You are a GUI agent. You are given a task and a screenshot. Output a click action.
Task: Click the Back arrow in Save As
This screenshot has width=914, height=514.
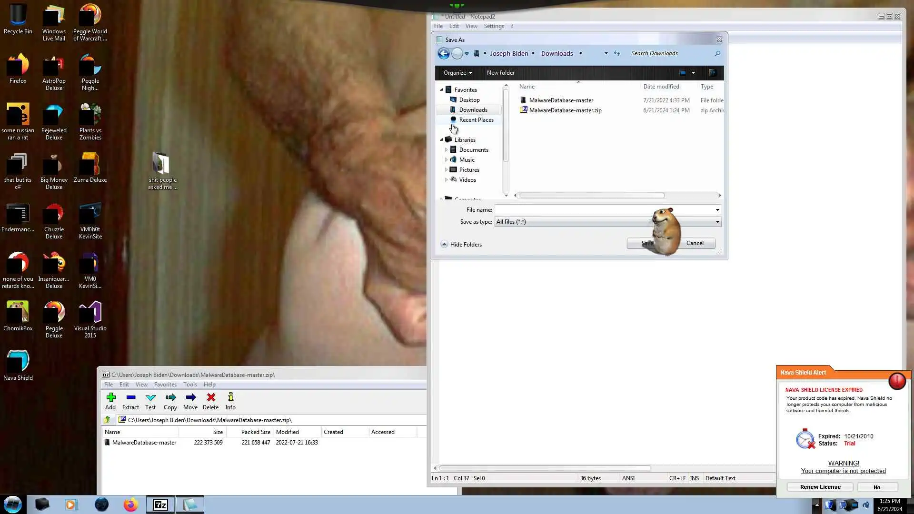click(x=443, y=53)
